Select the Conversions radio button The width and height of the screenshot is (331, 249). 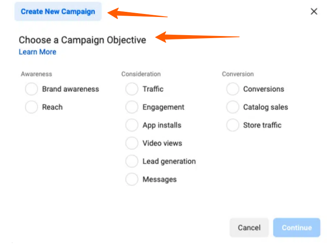[x=233, y=89]
